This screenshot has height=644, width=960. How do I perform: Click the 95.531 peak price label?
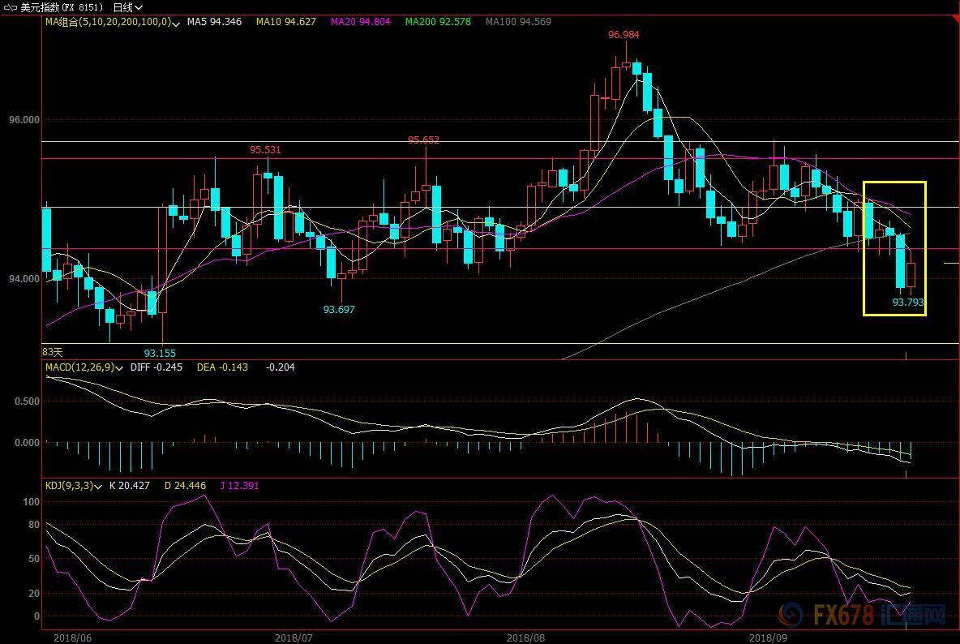click(265, 150)
